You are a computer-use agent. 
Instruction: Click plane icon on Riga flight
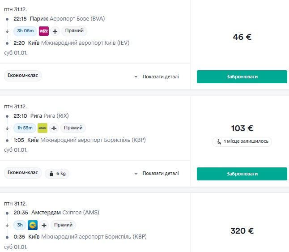(54, 128)
